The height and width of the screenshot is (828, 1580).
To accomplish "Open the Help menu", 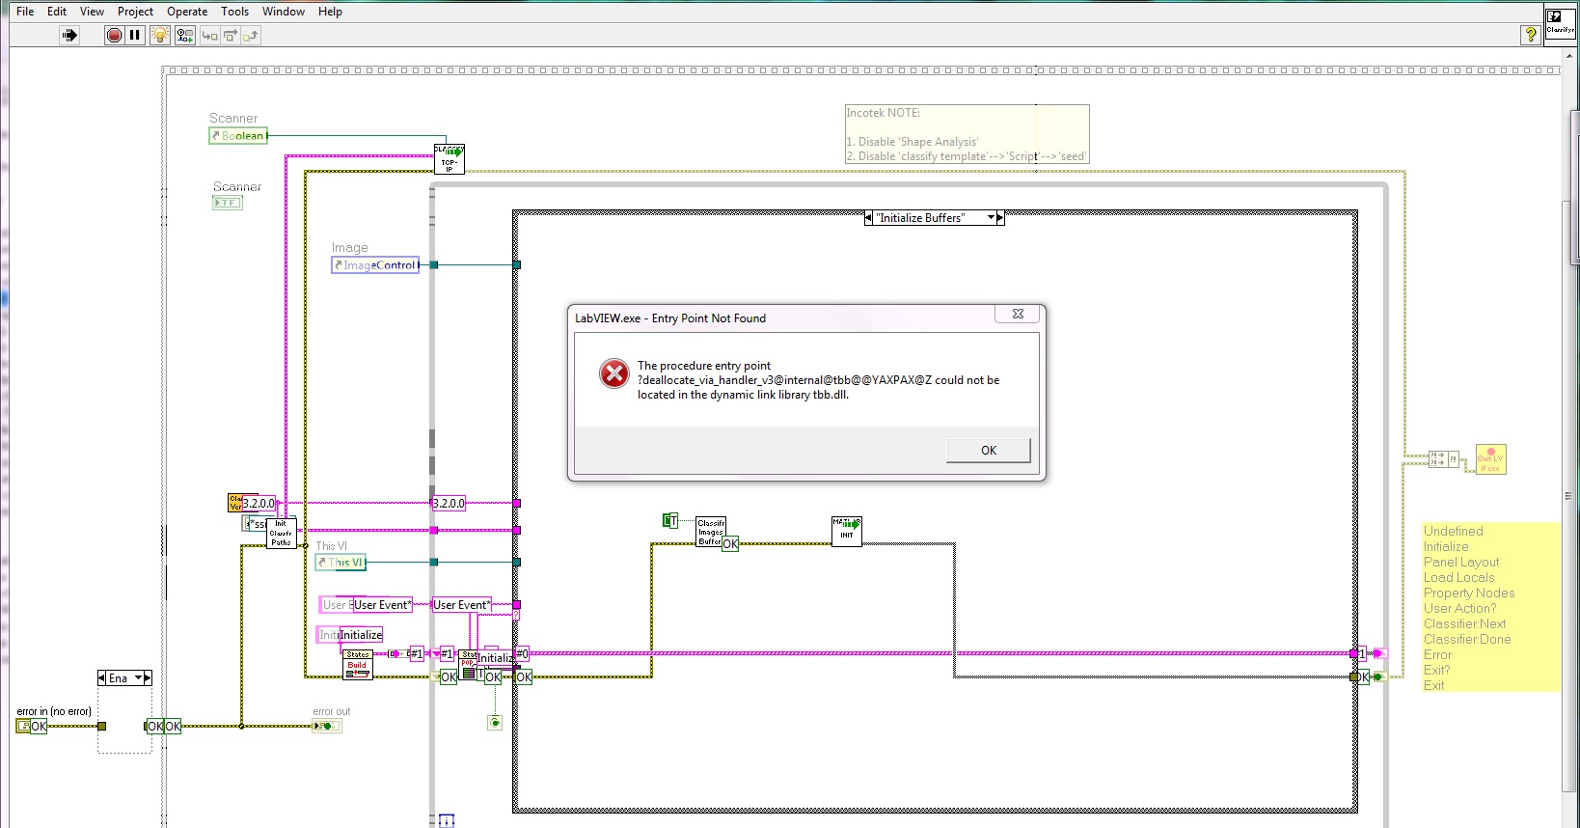I will pos(330,12).
